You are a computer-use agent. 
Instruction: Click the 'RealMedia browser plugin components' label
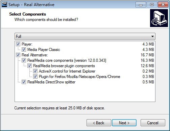pyautogui.click(x=64, y=66)
